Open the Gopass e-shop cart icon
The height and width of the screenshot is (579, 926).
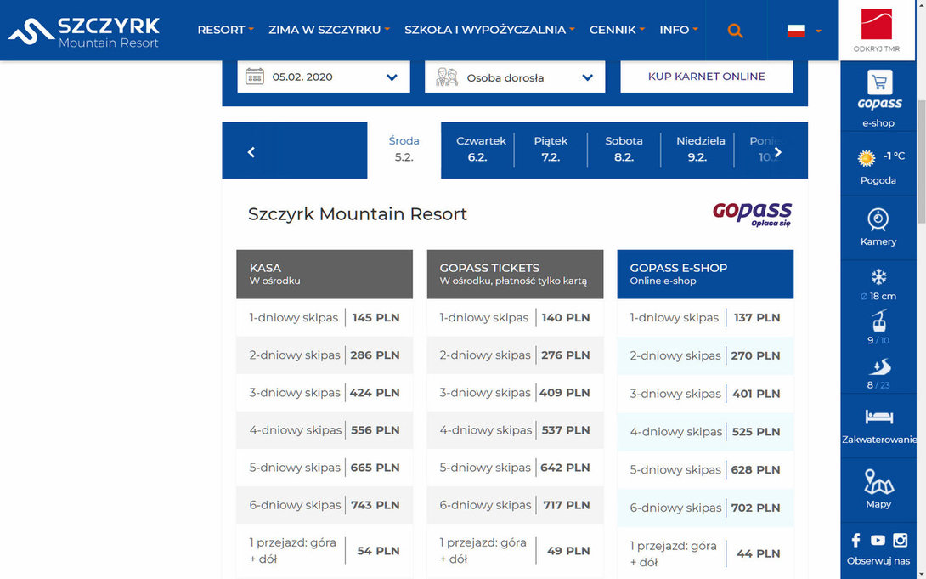pyautogui.click(x=879, y=82)
